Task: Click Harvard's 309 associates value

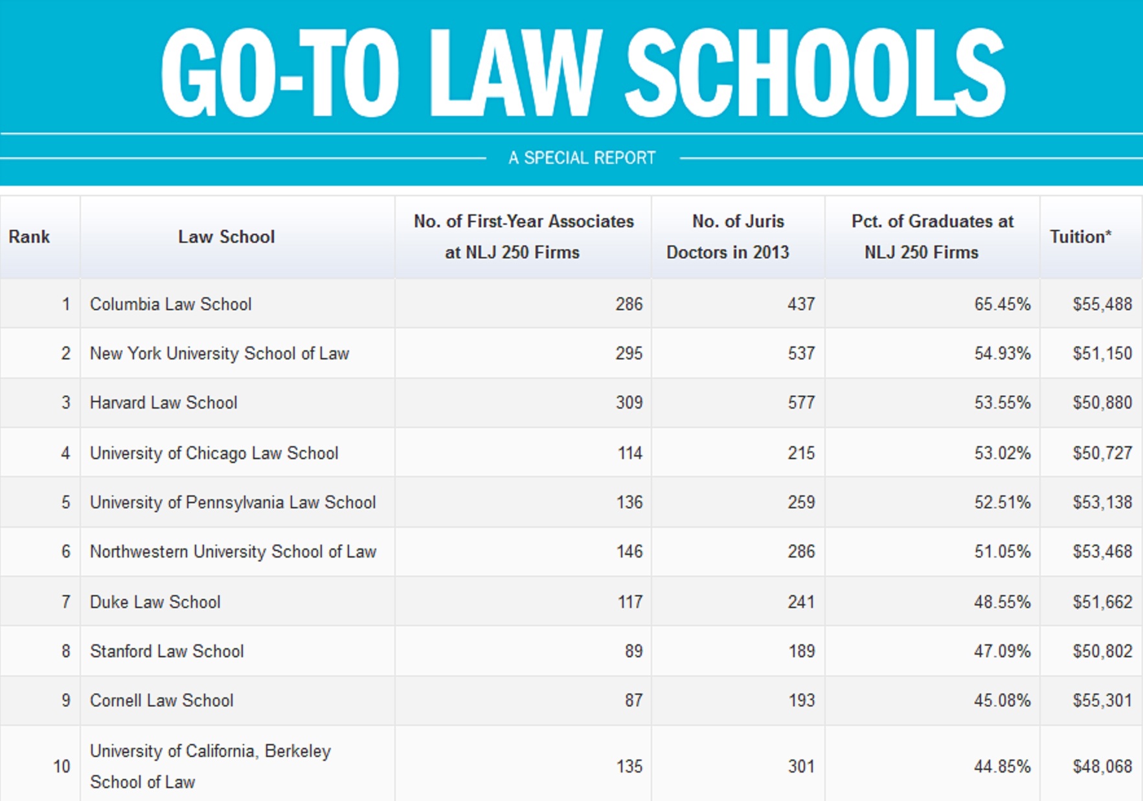Action: tap(628, 403)
